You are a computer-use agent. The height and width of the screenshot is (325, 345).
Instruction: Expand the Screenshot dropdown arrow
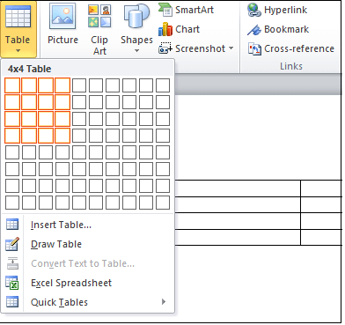[231, 48]
